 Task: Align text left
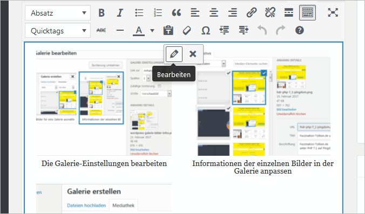pyautogui.click(x=195, y=13)
